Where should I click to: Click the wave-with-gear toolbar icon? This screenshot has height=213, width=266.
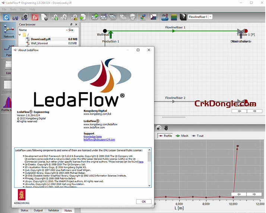[25, 17]
